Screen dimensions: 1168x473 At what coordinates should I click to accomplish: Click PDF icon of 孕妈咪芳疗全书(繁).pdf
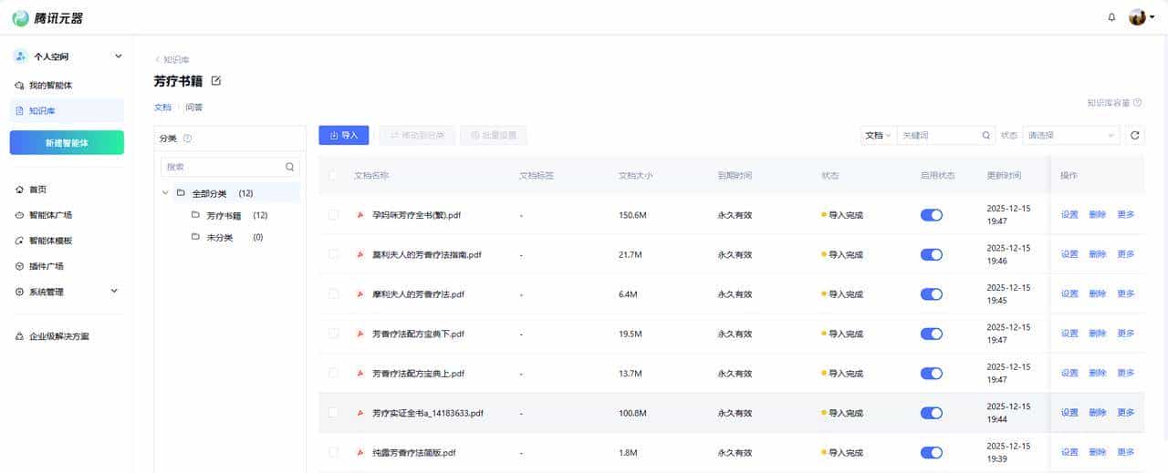[360, 215]
